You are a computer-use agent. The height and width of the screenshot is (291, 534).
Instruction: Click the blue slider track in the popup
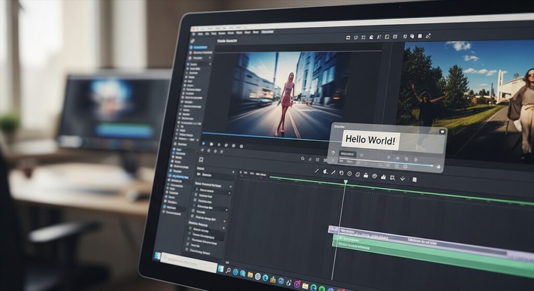(396, 163)
